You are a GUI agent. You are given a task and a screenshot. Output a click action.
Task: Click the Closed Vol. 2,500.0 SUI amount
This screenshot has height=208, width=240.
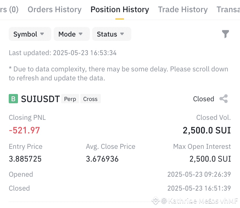(x=207, y=130)
